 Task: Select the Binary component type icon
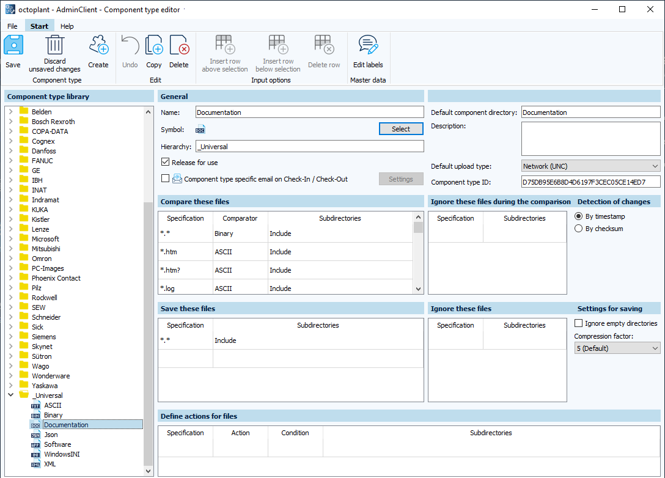pyautogui.click(x=35, y=415)
